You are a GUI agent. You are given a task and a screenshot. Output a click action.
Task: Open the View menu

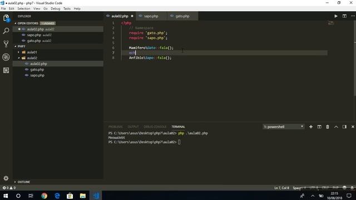(x=37, y=9)
